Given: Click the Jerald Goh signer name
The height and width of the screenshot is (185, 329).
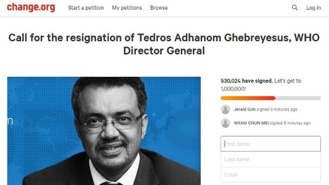Looking at the screenshot, I should click(x=245, y=109).
